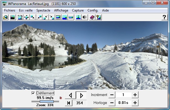
Task: Click the vertical split landscape icon
Action: [x=78, y=17]
